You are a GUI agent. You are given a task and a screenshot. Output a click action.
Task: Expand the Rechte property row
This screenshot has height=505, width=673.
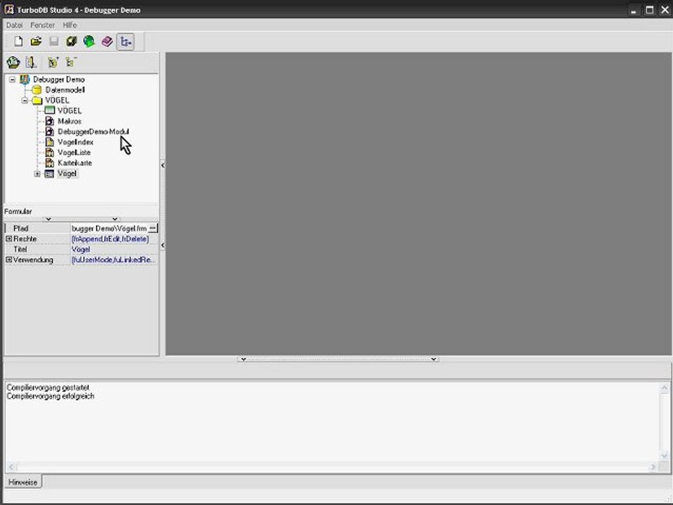(8, 238)
